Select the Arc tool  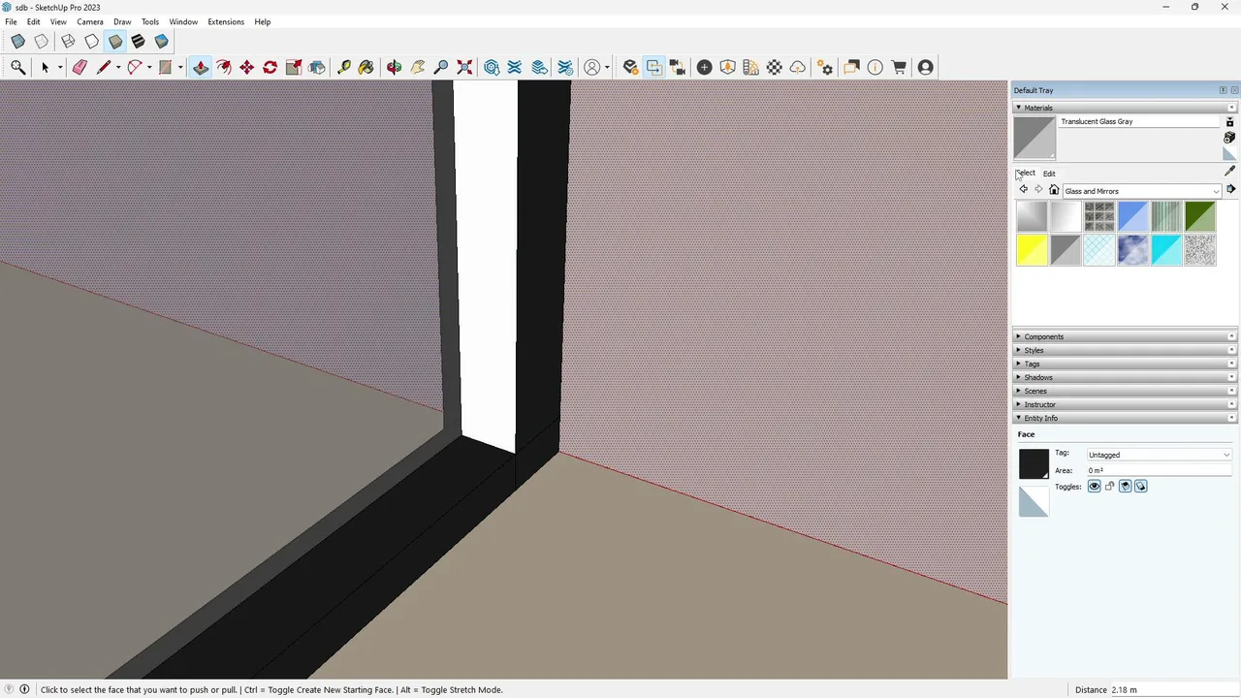135,67
